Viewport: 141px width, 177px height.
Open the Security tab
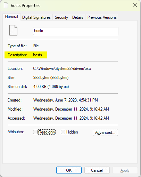tap(61, 17)
